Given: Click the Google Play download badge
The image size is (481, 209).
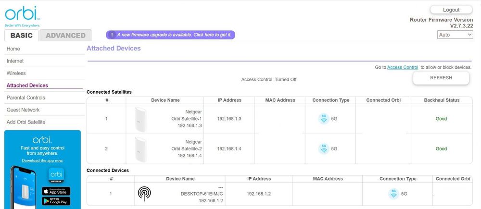Looking at the screenshot, I should point(56,201).
